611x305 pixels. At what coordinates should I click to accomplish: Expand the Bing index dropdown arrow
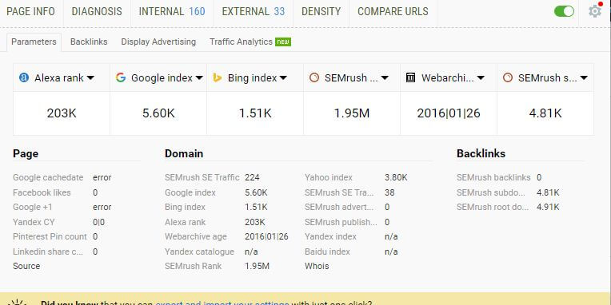pyautogui.click(x=283, y=78)
